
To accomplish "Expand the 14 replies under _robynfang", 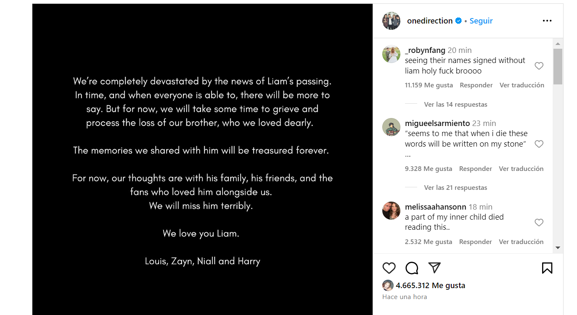I will [x=455, y=105].
